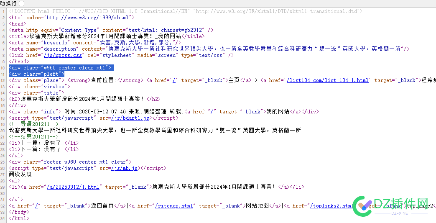The width and height of the screenshot is (436, 223).
Task: Click the 阅读发现 text on line 27
Action: point(20,174)
